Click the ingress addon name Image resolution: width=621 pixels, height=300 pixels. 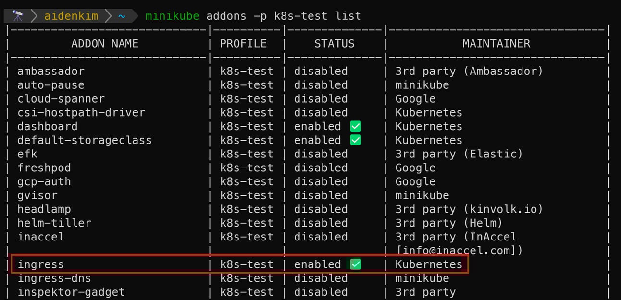41,264
